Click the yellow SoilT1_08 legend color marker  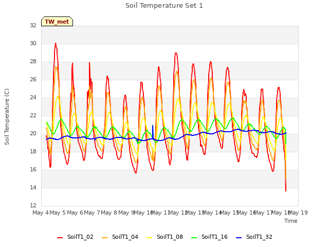149,238
